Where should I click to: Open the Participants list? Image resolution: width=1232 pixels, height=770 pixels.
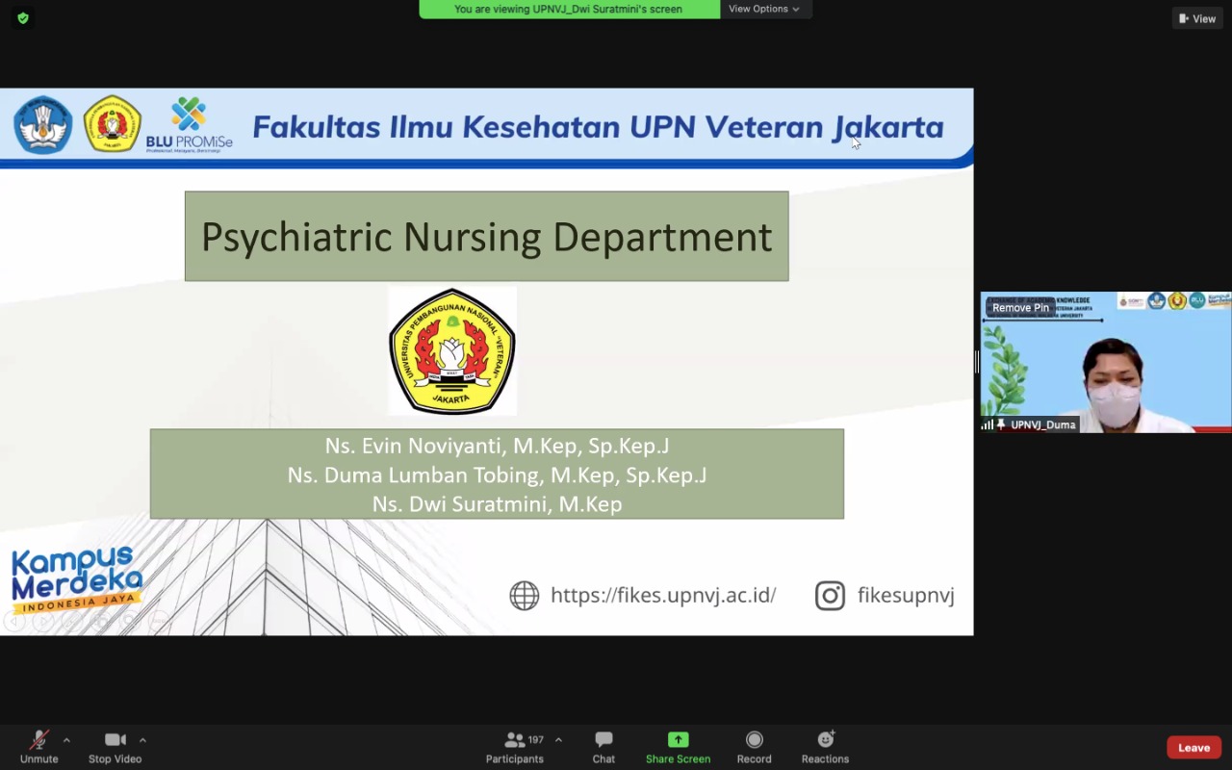click(x=515, y=747)
